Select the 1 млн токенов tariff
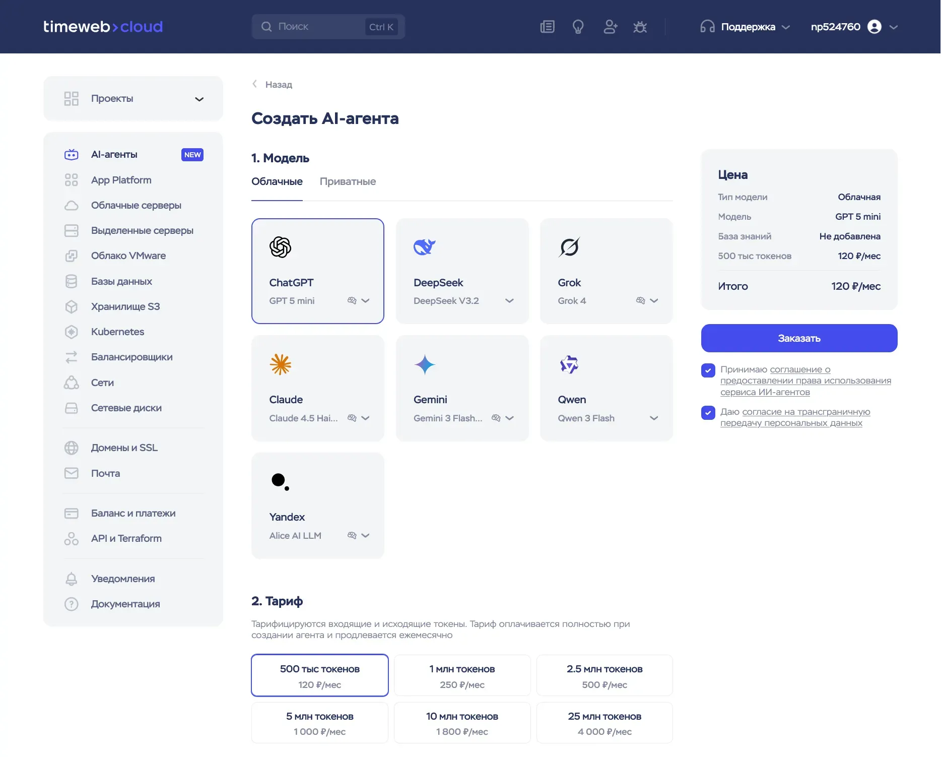 [462, 676]
